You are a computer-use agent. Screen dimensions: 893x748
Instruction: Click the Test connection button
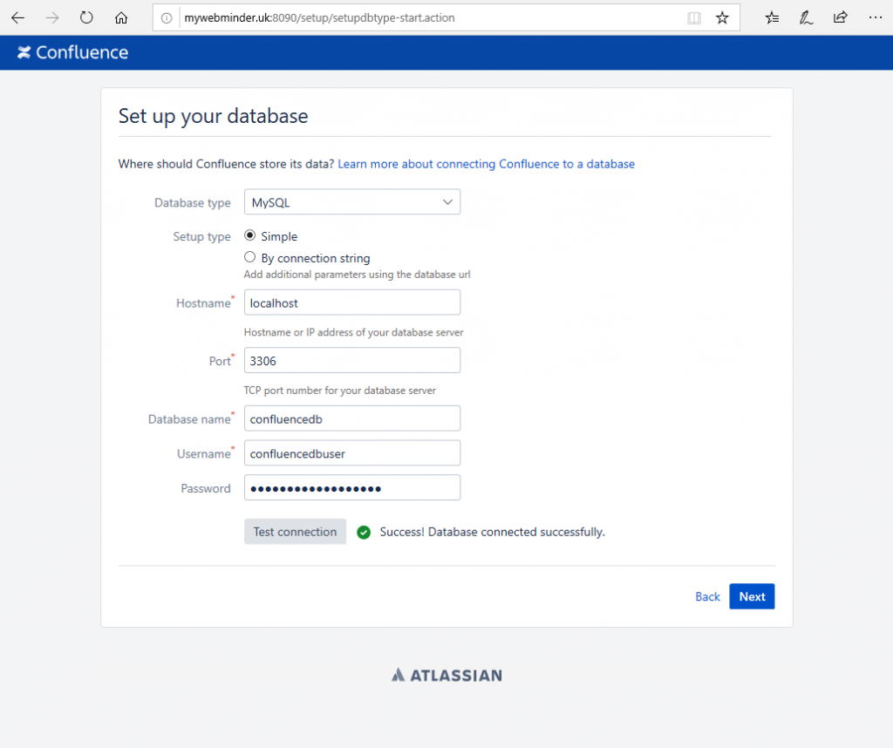click(295, 532)
